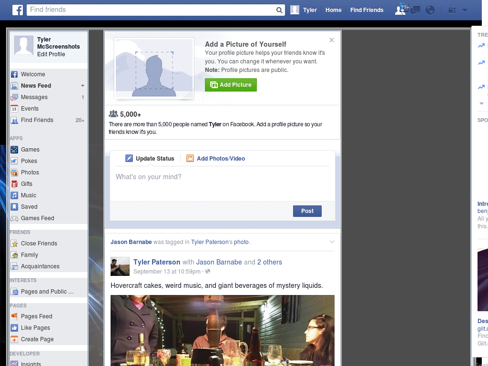Expand more trending topics arrow
Screen dimensions: 488x366
pyautogui.click(x=481, y=103)
